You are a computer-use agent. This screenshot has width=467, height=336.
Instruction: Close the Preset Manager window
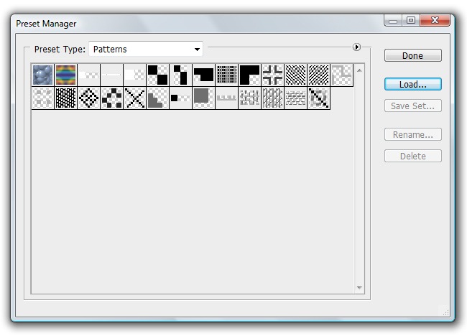(435, 21)
